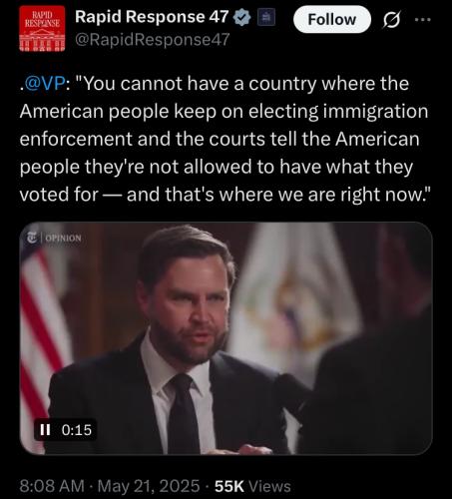Click the NYT T logo watermark

[33, 238]
